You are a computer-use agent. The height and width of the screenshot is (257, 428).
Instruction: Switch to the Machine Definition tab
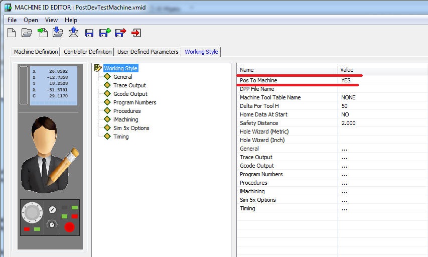[36, 52]
